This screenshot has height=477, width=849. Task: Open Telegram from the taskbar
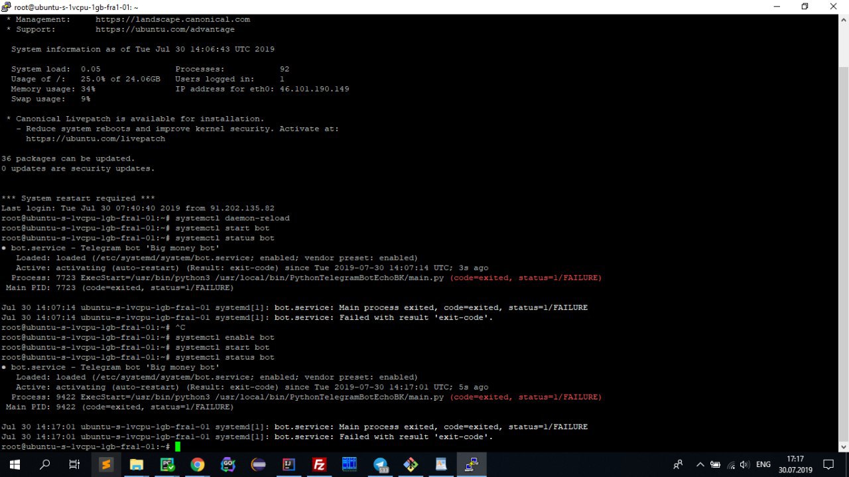tap(380, 464)
